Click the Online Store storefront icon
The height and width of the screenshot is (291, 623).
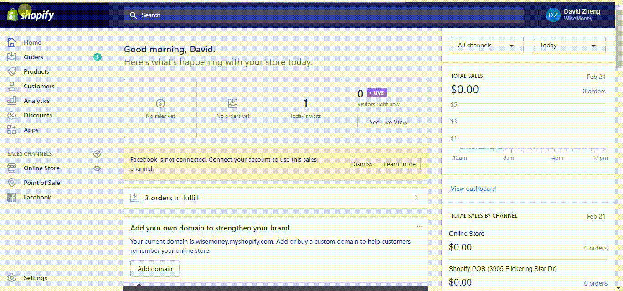pyautogui.click(x=12, y=168)
